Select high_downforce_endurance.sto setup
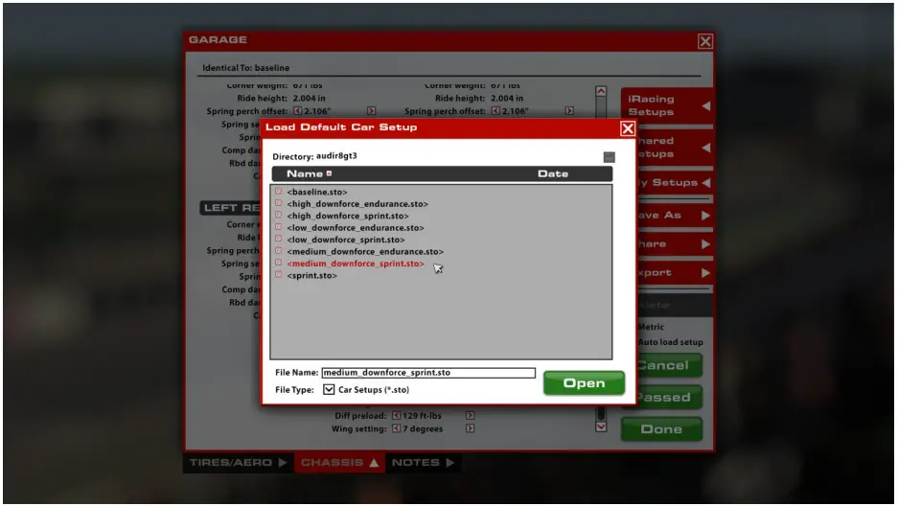The image size is (898, 506). pos(357,204)
